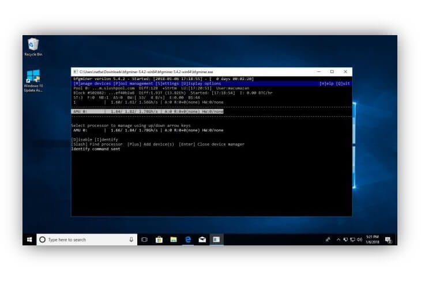Click the Identify command sent message
Viewport: 421px width, 288px height.
coord(96,149)
